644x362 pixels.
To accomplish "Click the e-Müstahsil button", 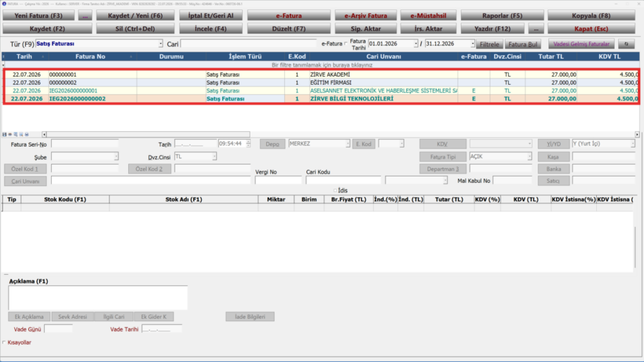I will [428, 16].
